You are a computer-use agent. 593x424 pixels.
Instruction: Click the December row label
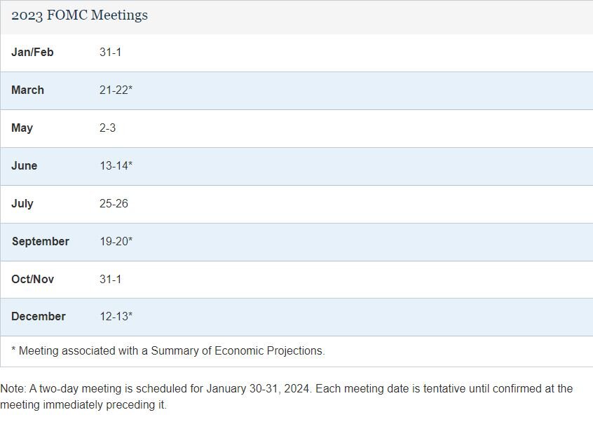tap(39, 317)
